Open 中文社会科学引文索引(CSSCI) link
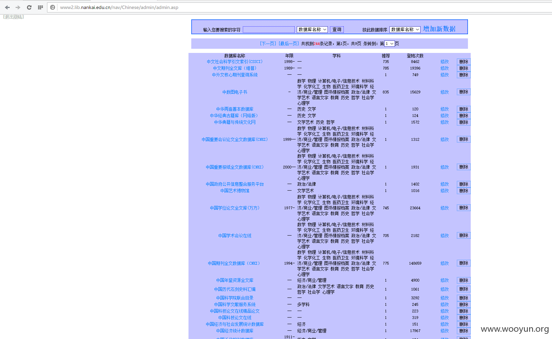552x339 pixels. tap(235, 62)
